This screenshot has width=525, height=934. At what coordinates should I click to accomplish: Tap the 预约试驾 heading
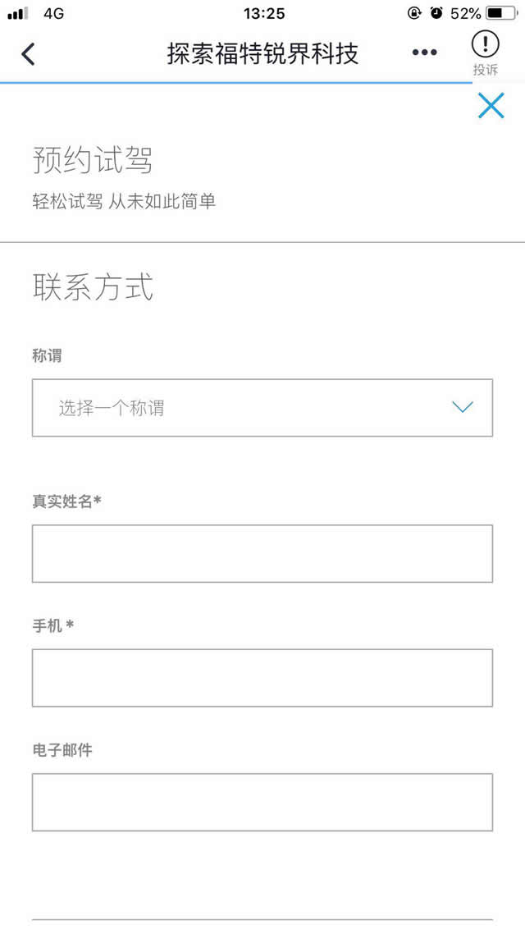(x=93, y=160)
